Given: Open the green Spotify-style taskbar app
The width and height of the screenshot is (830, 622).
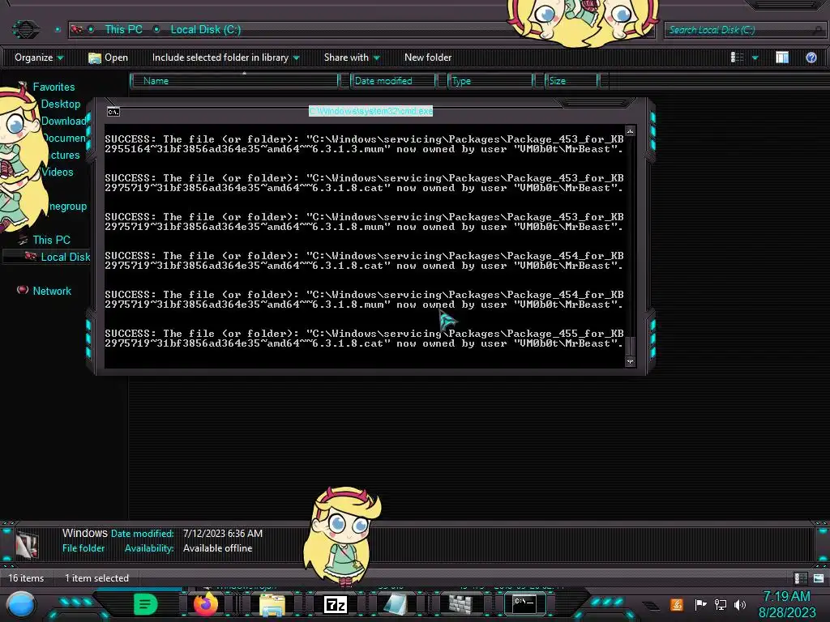Looking at the screenshot, I should (x=145, y=604).
